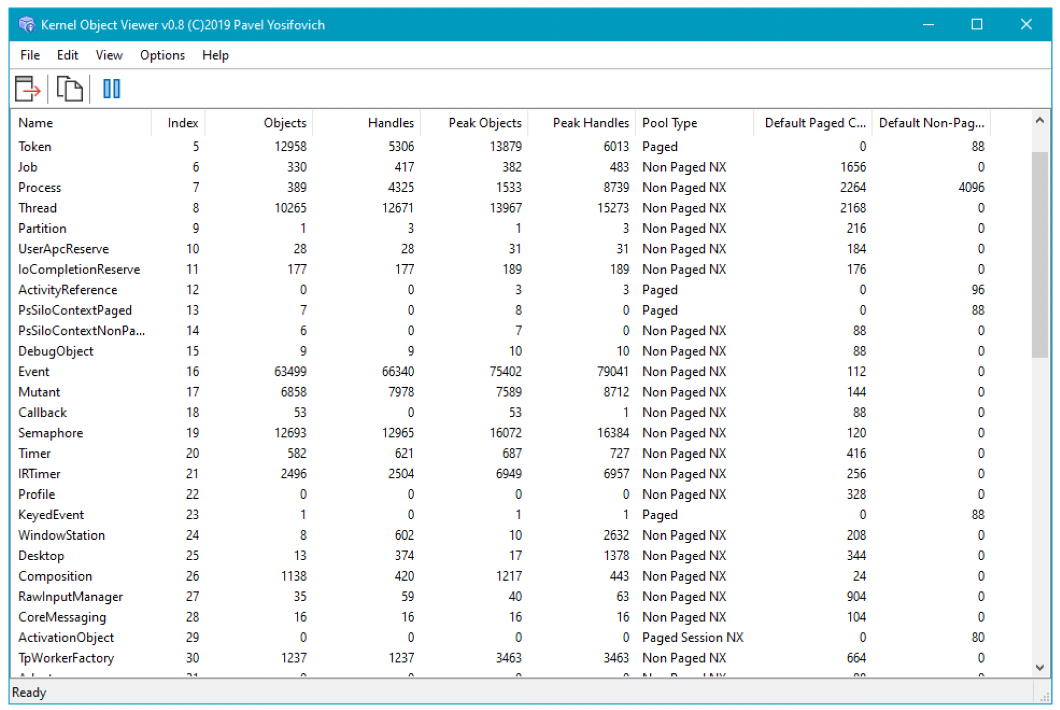Sort by the Handles column header
1060x710 pixels.
[x=366, y=123]
